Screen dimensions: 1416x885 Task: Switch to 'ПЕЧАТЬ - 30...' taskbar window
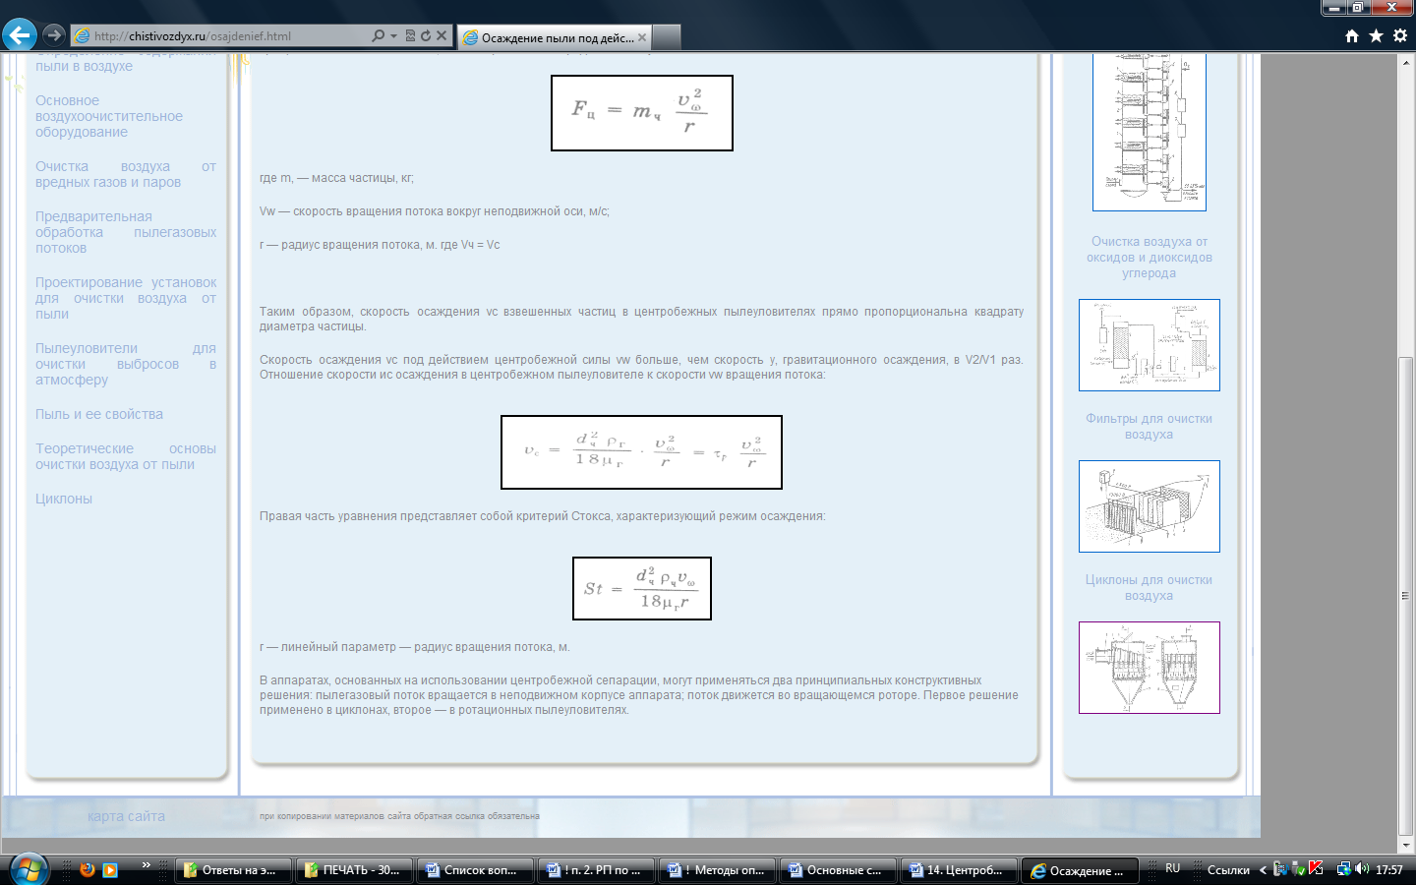(x=354, y=869)
